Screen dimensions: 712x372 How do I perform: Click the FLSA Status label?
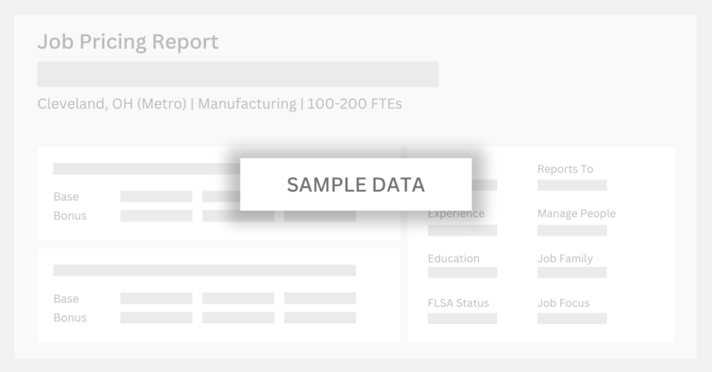(x=458, y=303)
